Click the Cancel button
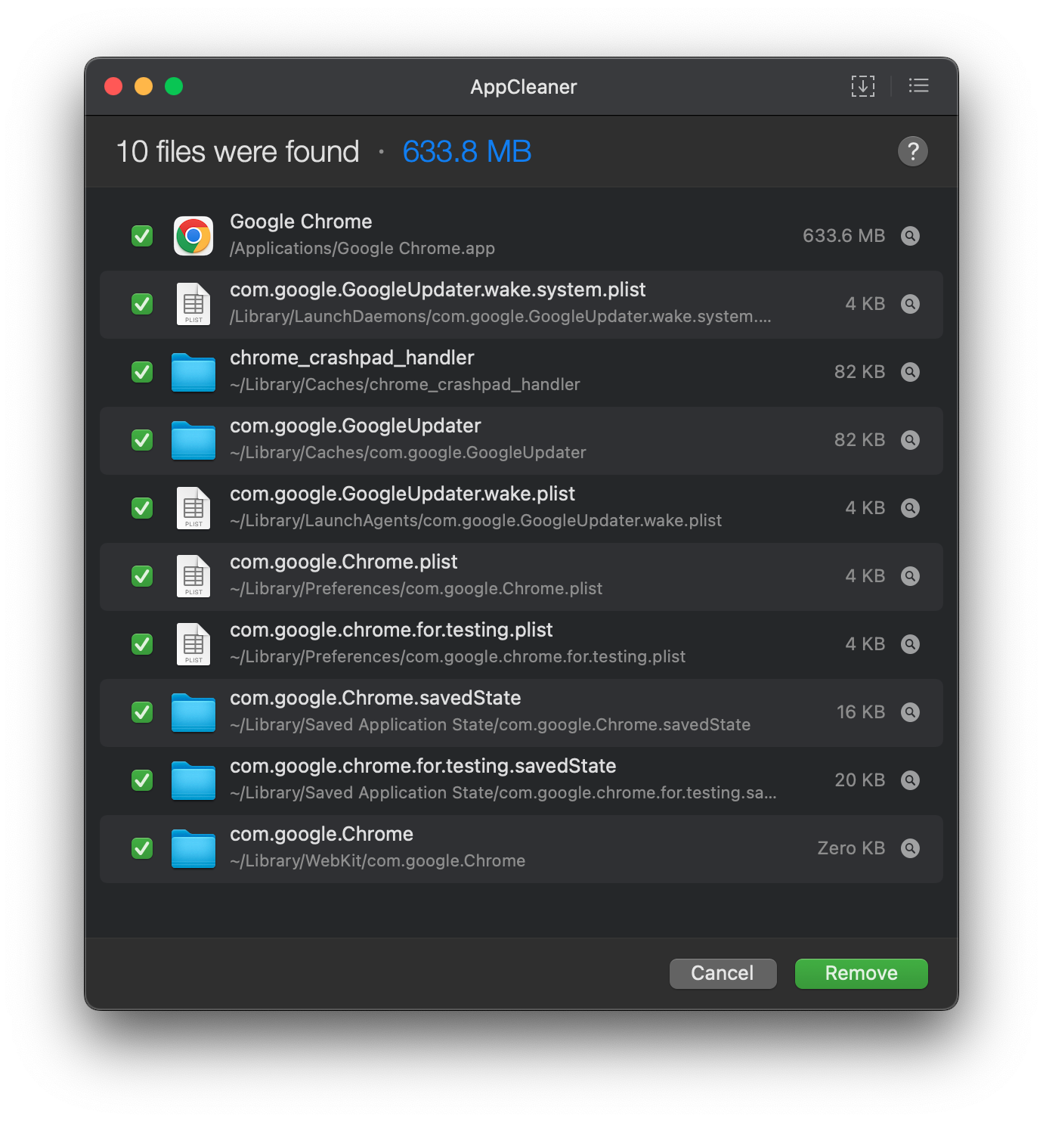 [723, 973]
